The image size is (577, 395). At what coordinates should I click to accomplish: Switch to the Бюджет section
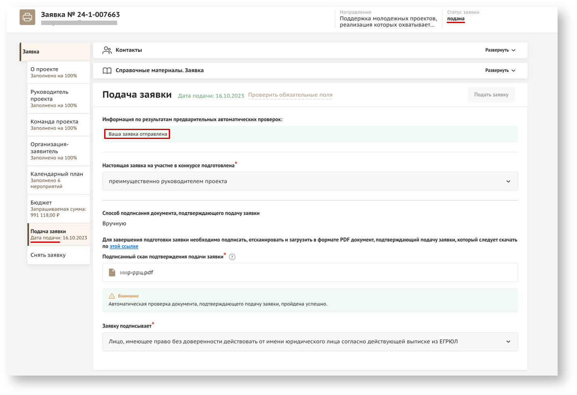(x=58, y=208)
